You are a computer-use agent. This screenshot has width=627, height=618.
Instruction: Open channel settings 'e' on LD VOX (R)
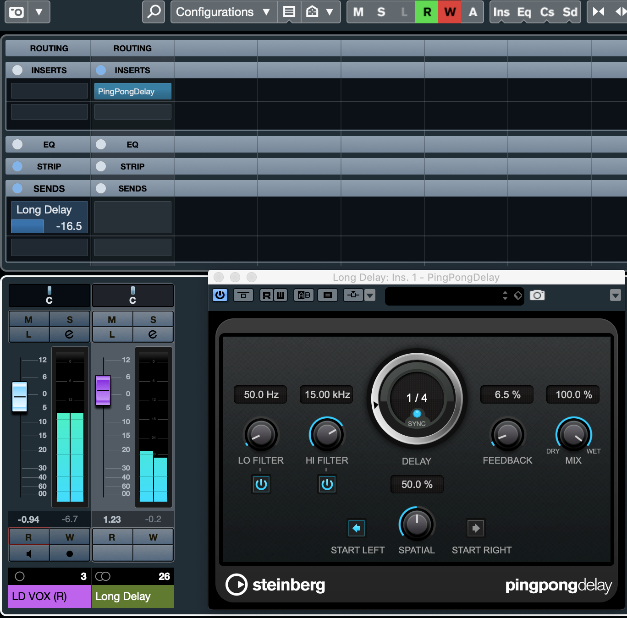click(69, 334)
